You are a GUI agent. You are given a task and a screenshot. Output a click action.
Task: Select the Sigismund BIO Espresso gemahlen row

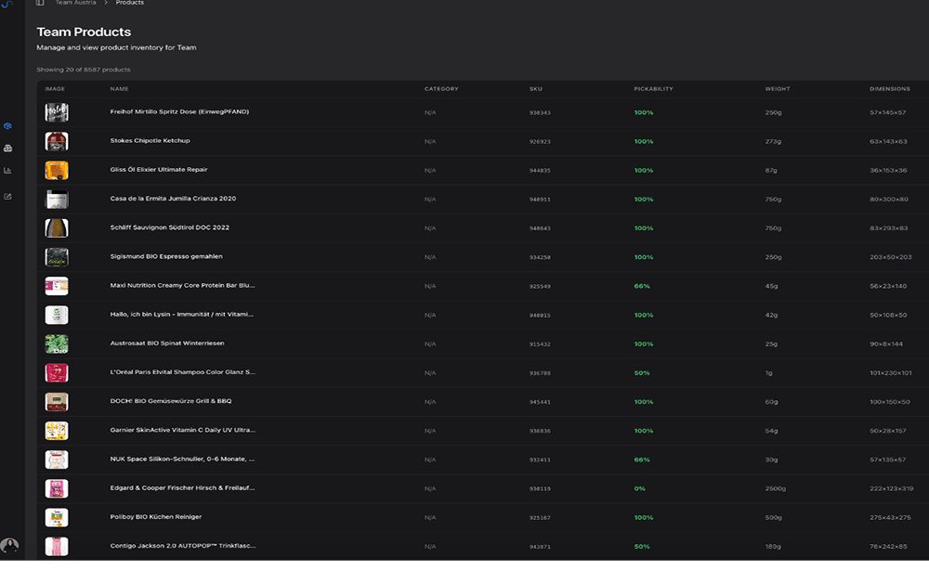(x=166, y=256)
